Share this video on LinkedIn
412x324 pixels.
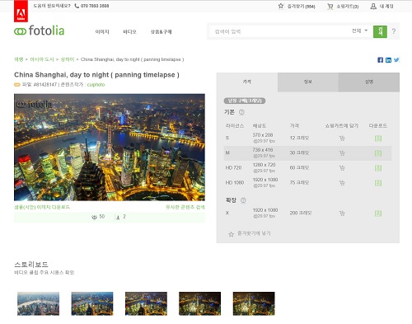[x=388, y=60]
